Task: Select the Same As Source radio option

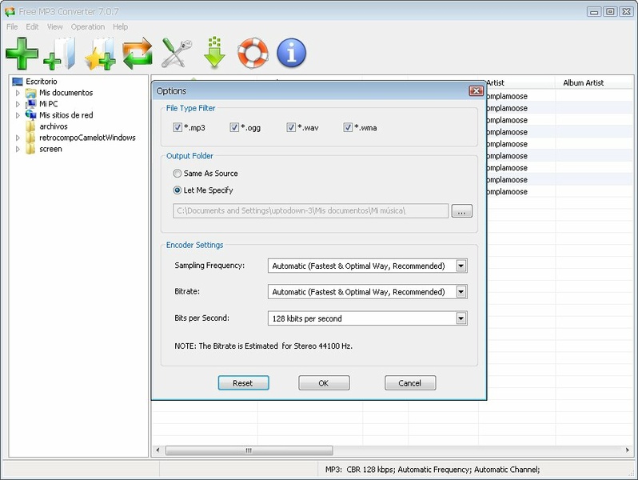Action: (177, 174)
